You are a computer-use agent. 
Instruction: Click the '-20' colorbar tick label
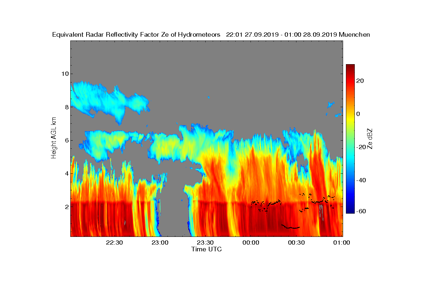[361, 147]
